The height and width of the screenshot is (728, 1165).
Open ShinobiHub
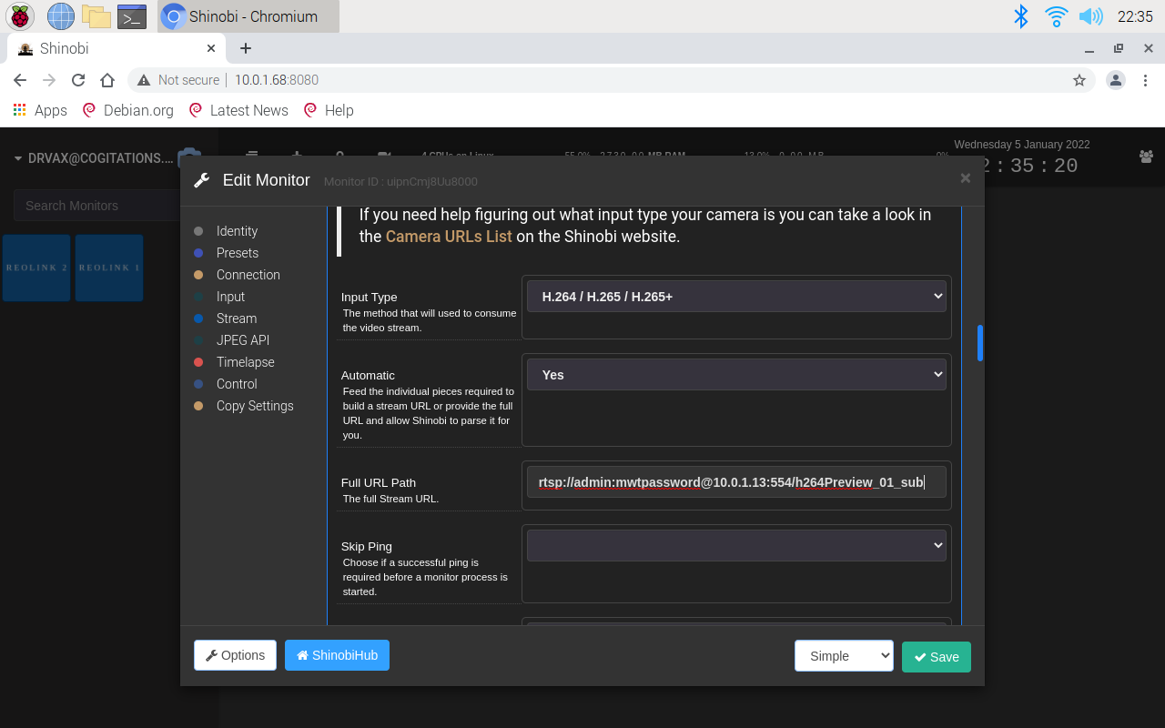tap(337, 655)
